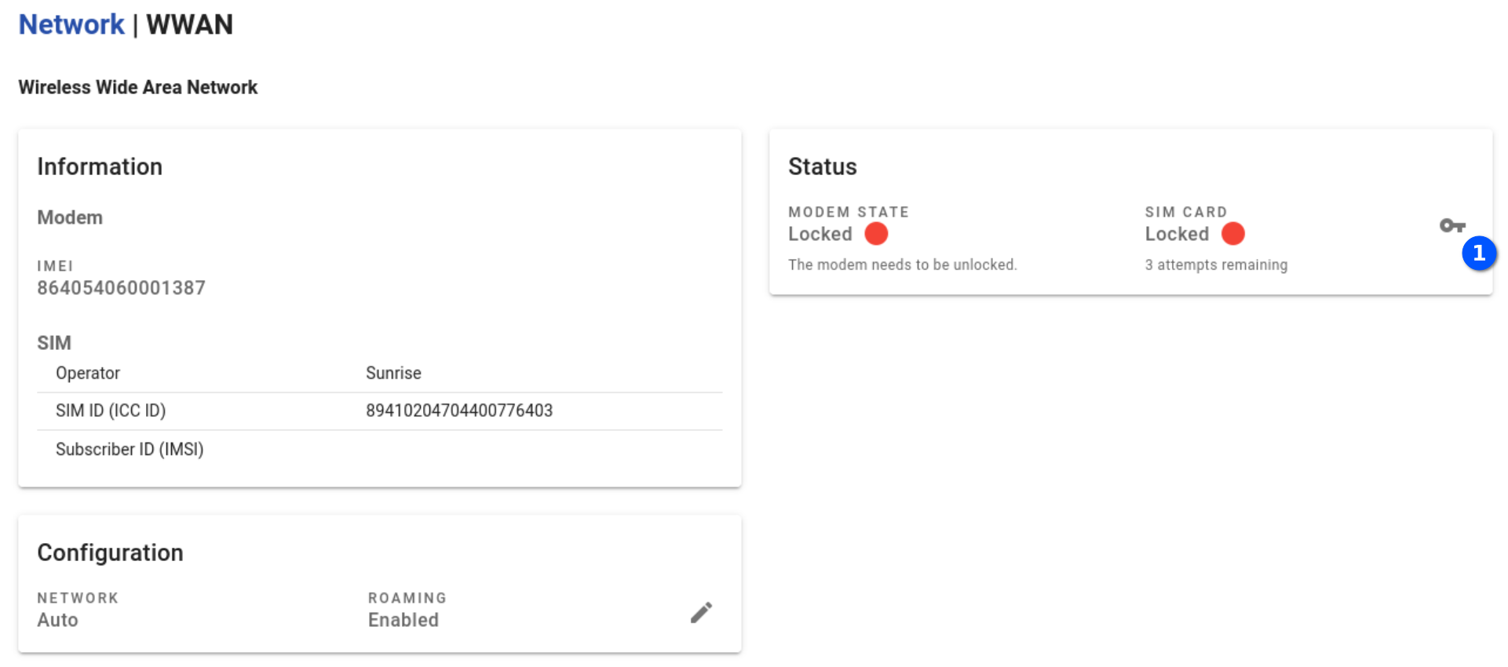Select the SIM ID value 89410204704400776403

[x=458, y=410]
